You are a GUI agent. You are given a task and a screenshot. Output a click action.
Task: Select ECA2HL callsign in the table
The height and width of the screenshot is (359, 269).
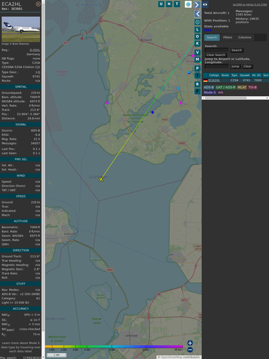[214, 80]
